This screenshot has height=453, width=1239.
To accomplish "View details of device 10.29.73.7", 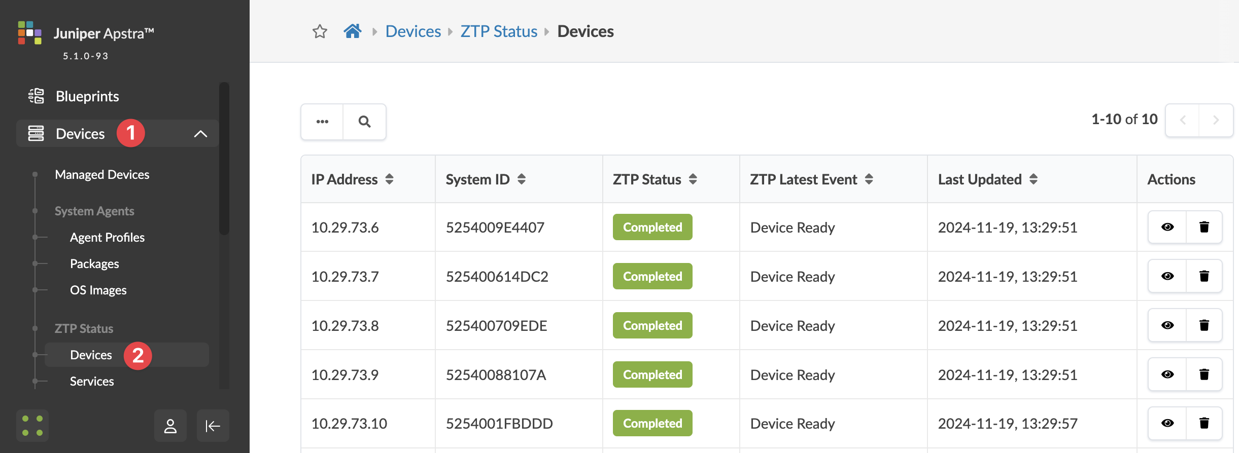I will point(1167,276).
